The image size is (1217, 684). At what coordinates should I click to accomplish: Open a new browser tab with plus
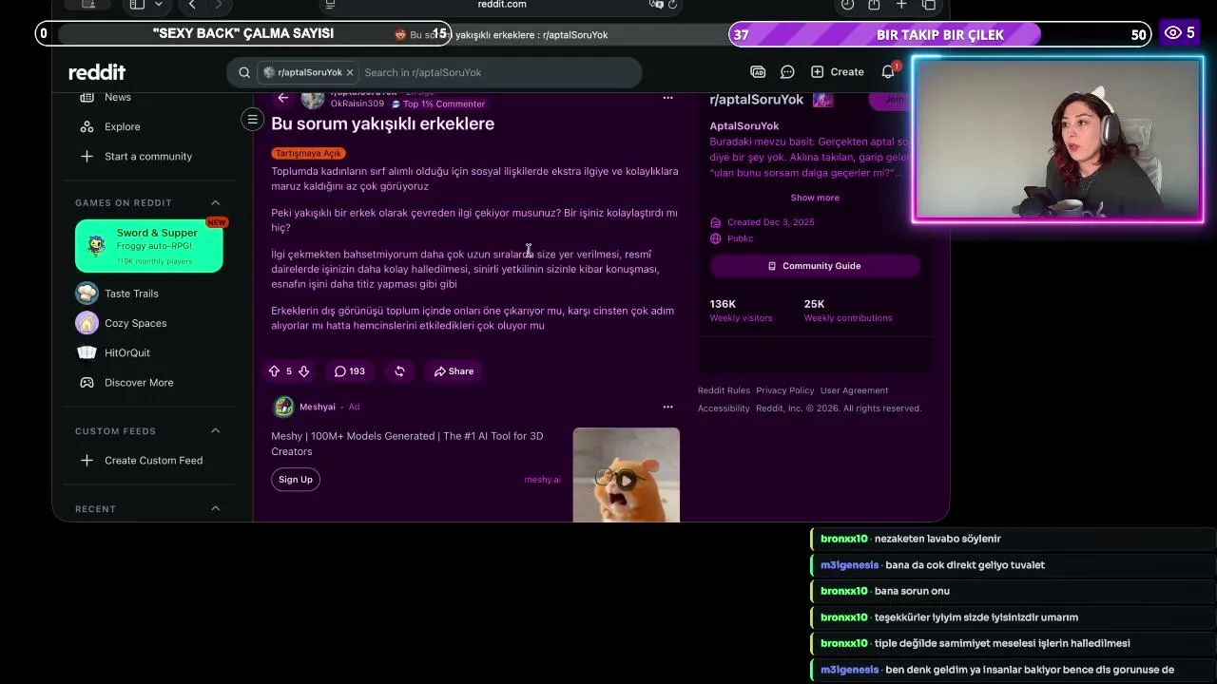901,5
